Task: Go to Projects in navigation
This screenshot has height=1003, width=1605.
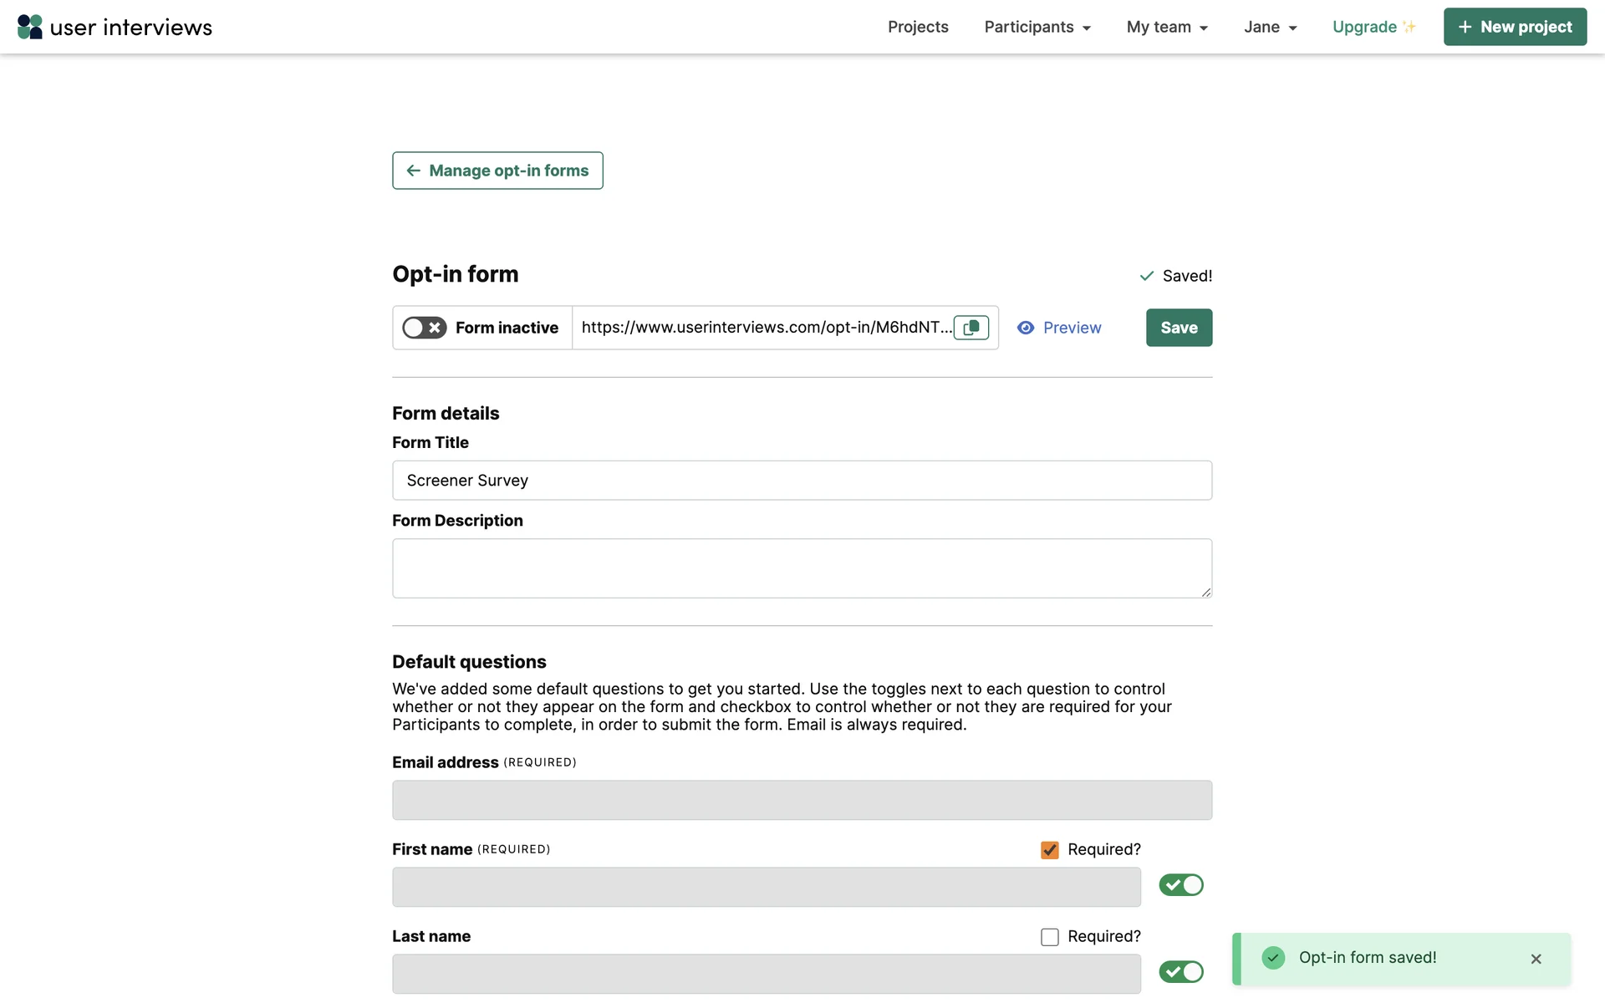Action: click(918, 27)
